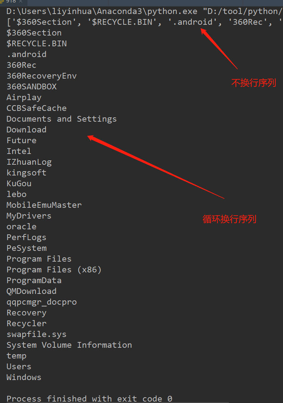Click the swapfile.sys output line
The height and width of the screenshot is (403, 283).
pos(37,334)
